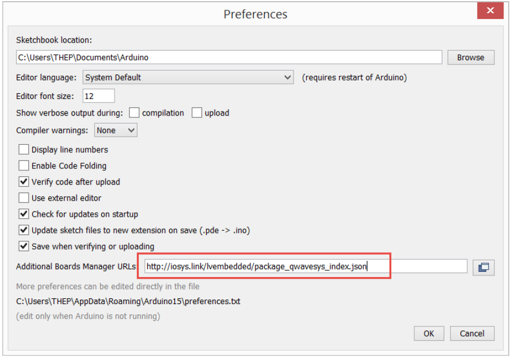Close the Preferences dialog window
This screenshot has width=511, height=357.
(x=490, y=11)
